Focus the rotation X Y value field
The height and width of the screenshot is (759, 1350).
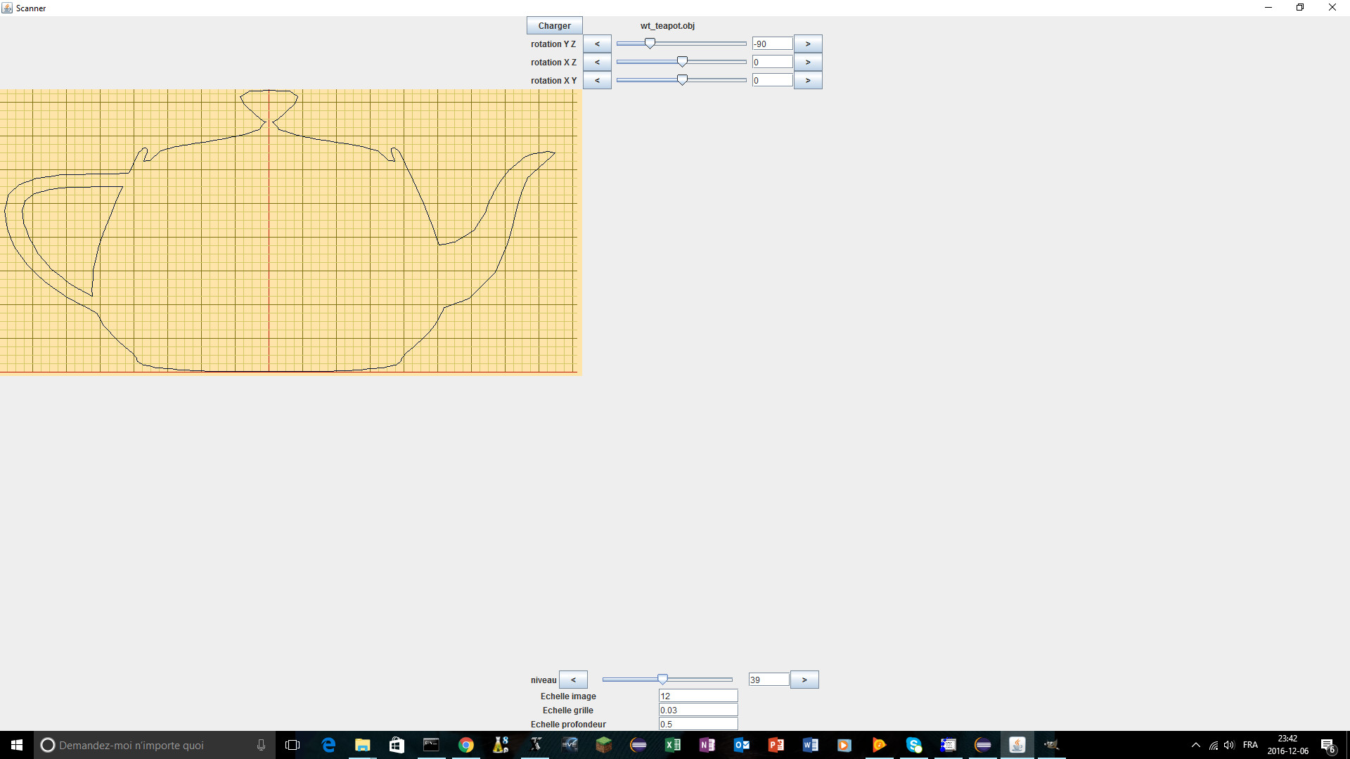pos(772,80)
